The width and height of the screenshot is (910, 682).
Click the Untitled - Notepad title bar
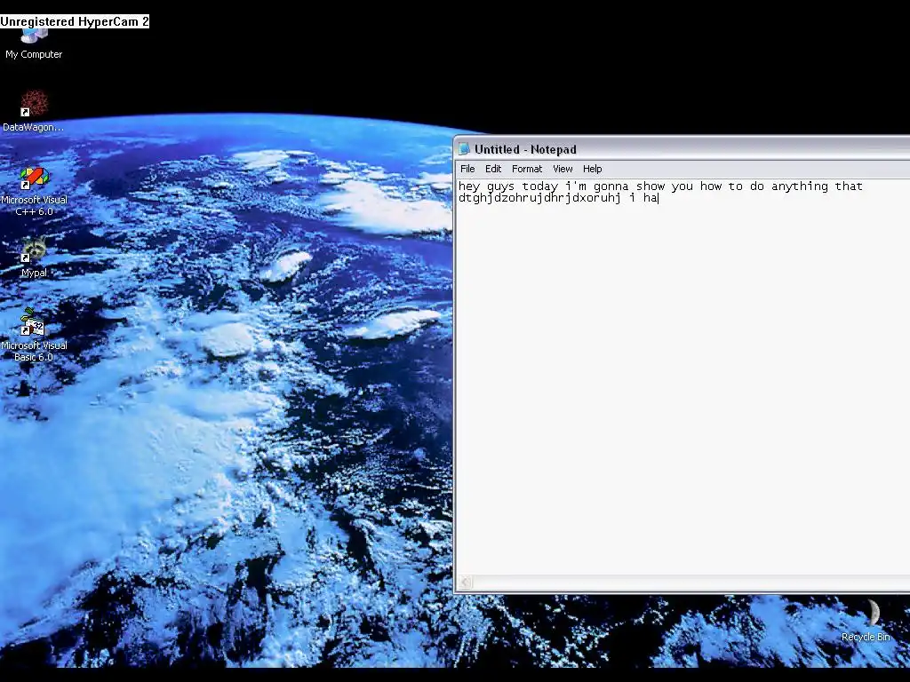pyautogui.click(x=682, y=149)
